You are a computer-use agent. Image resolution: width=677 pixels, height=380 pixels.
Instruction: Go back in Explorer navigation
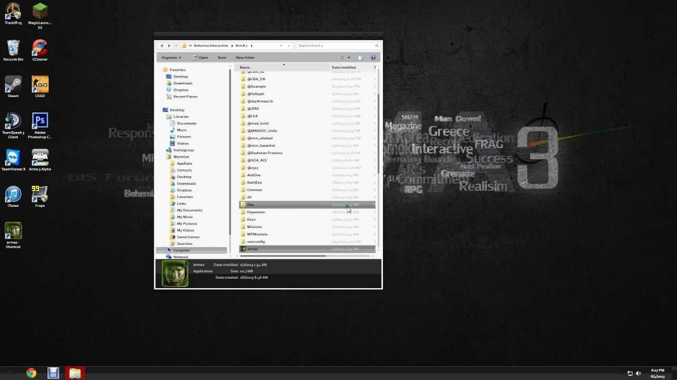click(162, 45)
